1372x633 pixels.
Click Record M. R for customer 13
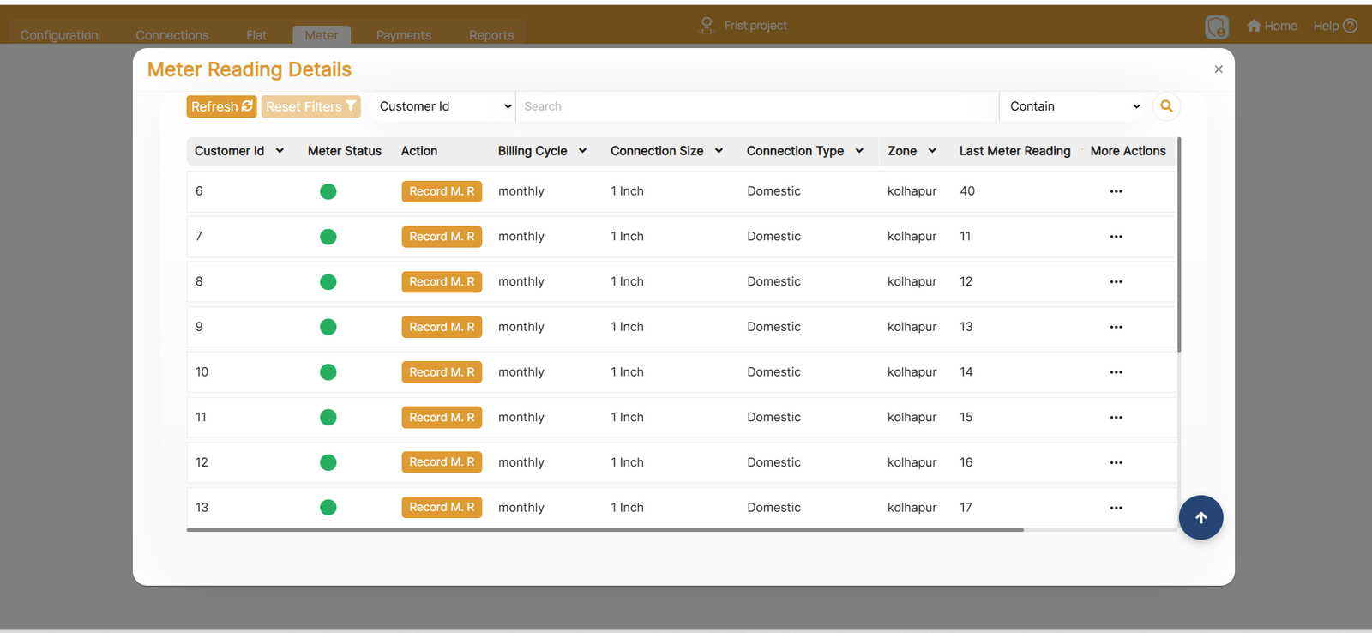[x=442, y=508]
